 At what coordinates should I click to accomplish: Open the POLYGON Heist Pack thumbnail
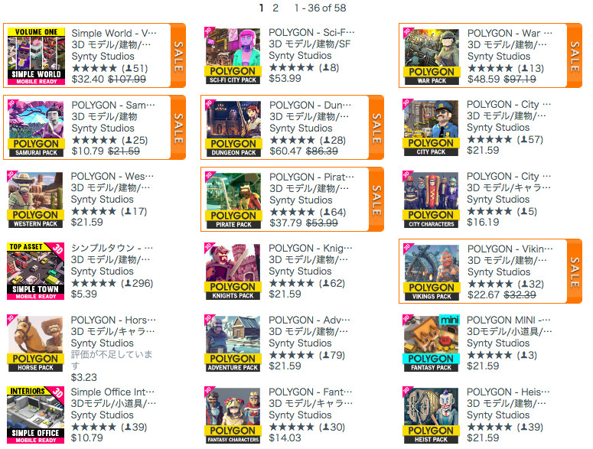[x=431, y=415]
